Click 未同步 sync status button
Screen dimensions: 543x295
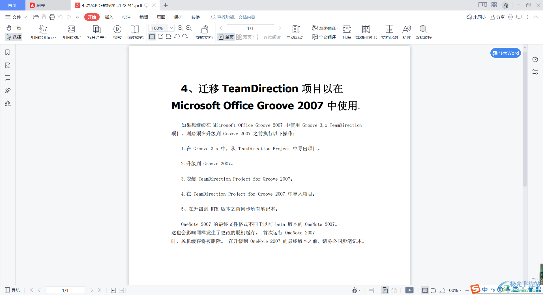click(476, 17)
